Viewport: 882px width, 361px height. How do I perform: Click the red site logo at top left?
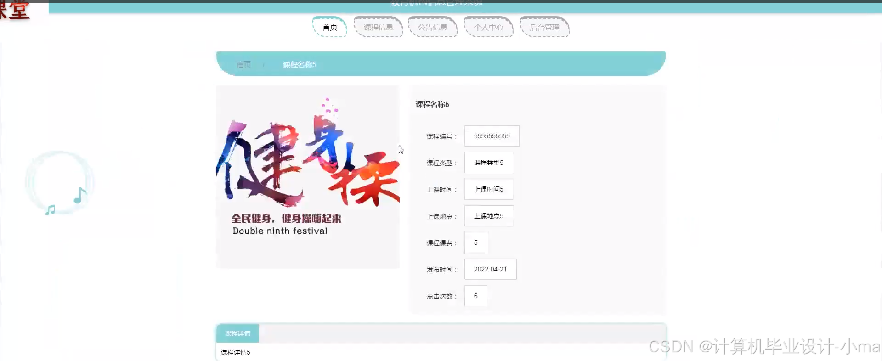[15, 10]
